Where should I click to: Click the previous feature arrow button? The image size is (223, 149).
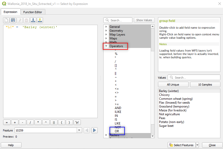[87, 130]
